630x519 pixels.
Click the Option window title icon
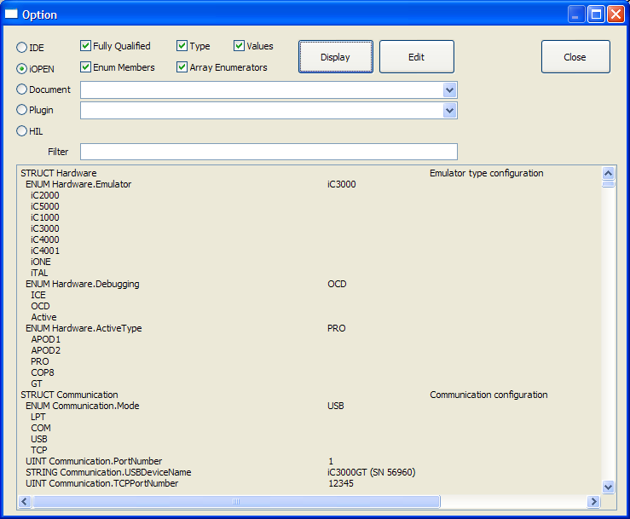[x=11, y=14]
